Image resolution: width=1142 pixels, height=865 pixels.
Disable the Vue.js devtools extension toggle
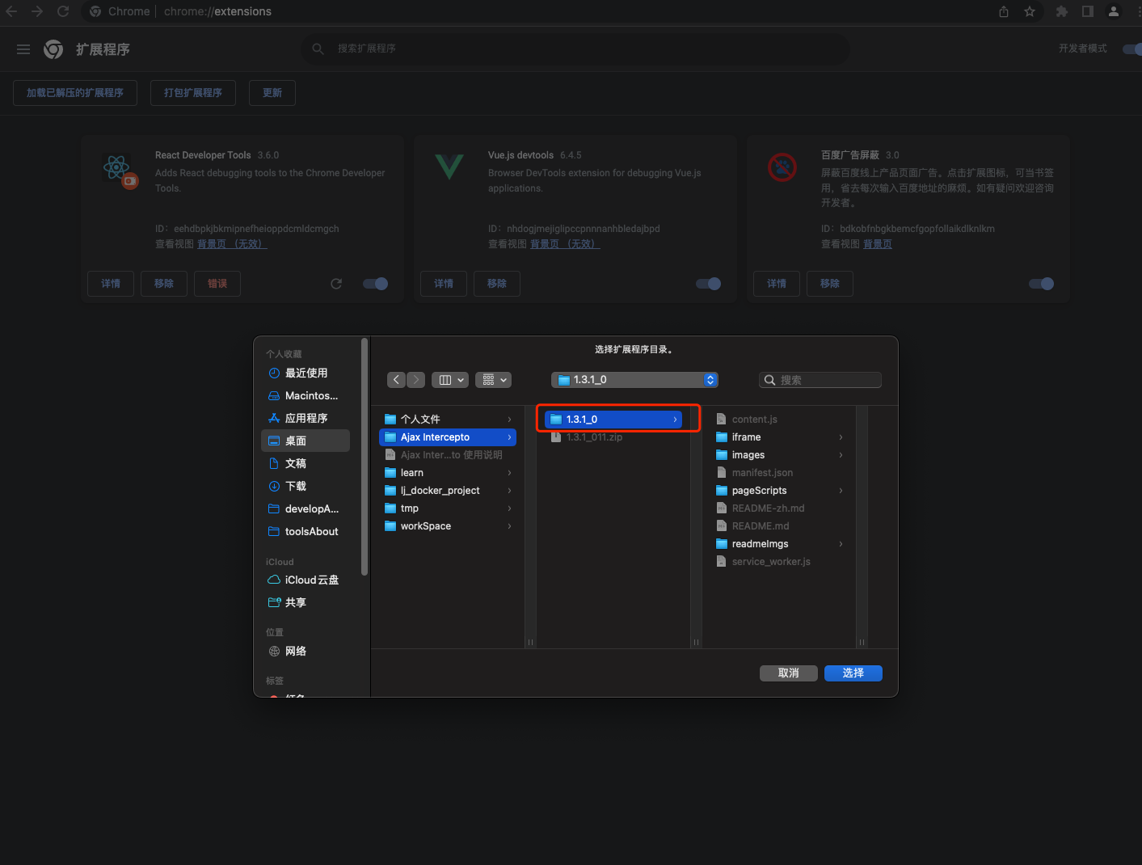click(709, 284)
